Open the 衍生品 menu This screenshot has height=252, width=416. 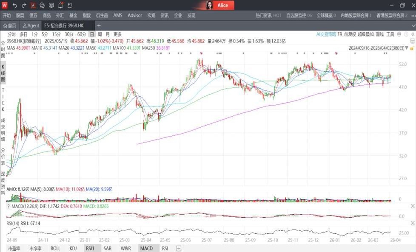pos(102,15)
